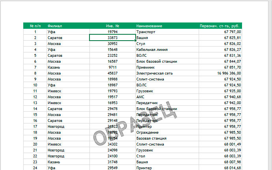Click the "Ограждение" cell

pos(167,133)
